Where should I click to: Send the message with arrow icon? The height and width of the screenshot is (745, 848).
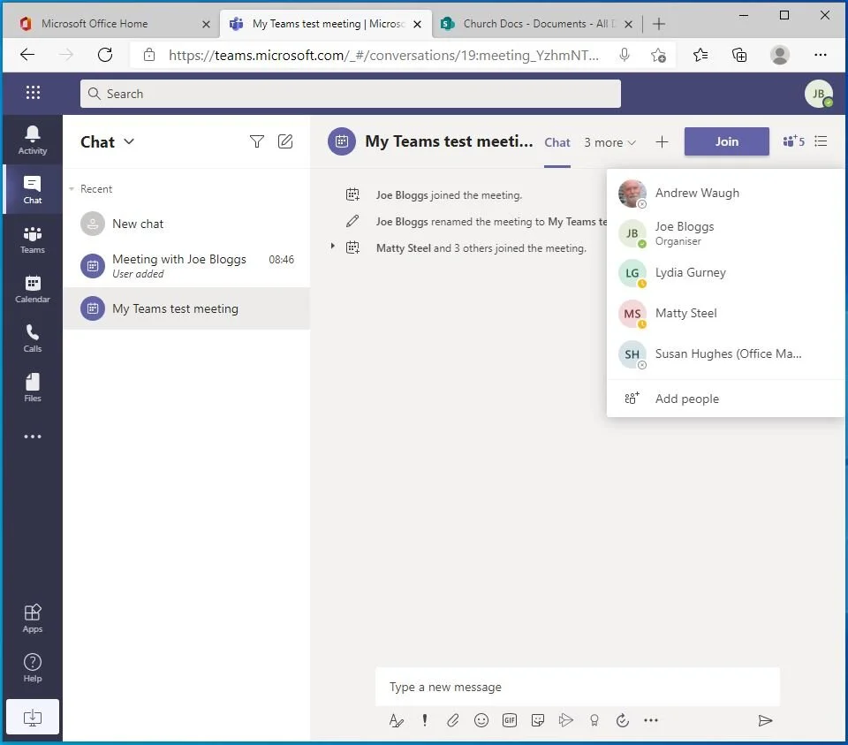point(765,720)
